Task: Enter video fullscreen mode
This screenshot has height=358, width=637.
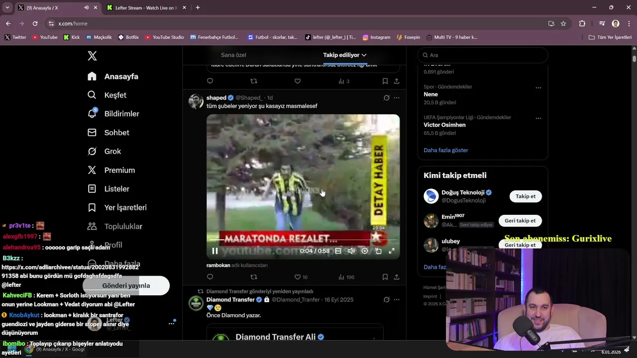Action: [392, 251]
